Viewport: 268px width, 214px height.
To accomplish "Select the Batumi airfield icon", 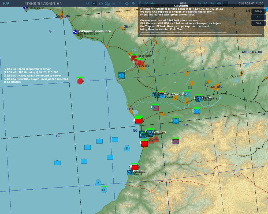I will tap(130, 172).
